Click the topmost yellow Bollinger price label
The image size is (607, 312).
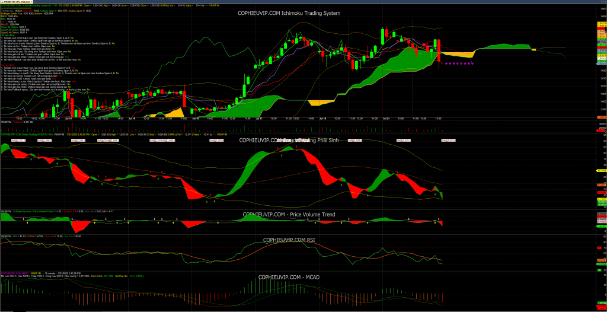click(x=602, y=23)
